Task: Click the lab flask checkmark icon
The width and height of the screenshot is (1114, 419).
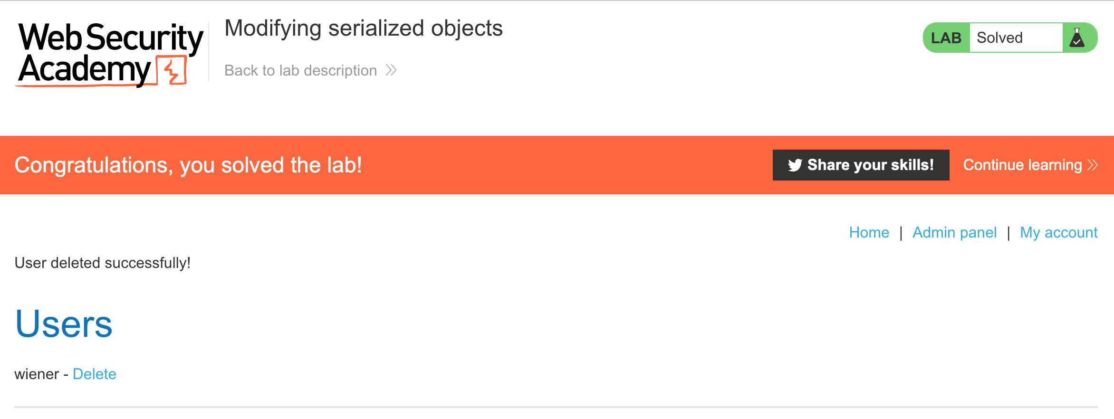Action: [1077, 38]
